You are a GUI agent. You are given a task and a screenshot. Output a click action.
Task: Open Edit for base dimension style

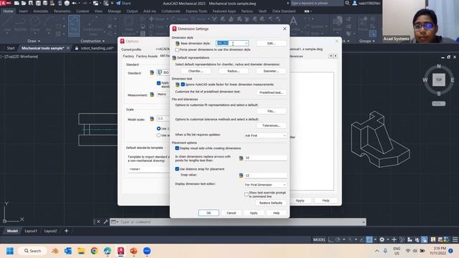(x=271, y=43)
